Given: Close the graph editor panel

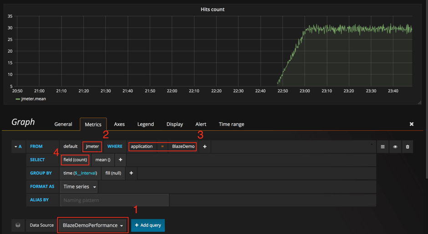Looking at the screenshot, I should tap(412, 124).
